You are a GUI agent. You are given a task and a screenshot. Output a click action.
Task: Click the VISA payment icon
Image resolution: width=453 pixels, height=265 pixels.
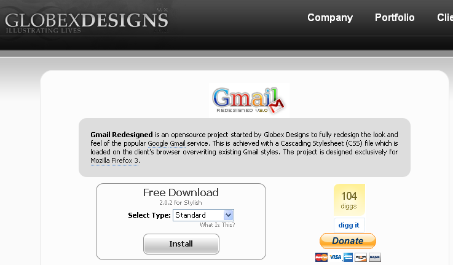coord(336,257)
